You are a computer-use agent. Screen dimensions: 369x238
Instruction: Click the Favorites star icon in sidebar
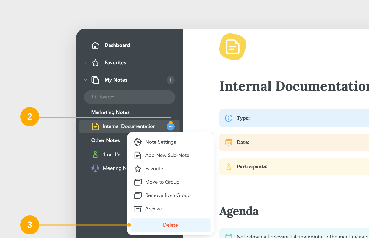point(95,63)
